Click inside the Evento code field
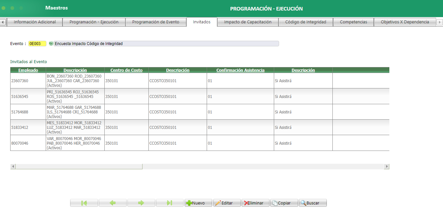The image size is (443, 215). 38,43
